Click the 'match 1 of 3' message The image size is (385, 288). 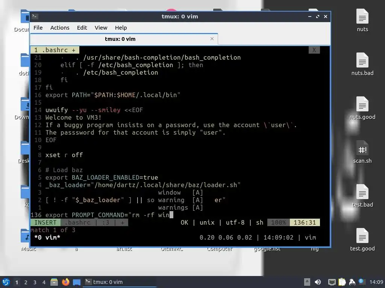(x=53, y=230)
